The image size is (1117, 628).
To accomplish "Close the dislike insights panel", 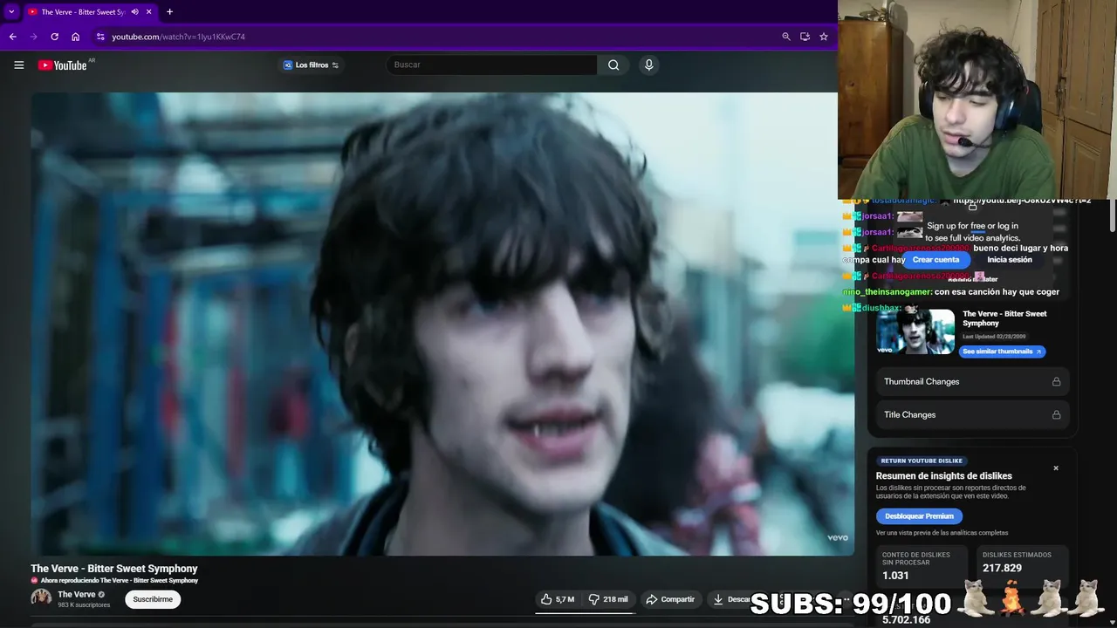I will pos(1055,468).
